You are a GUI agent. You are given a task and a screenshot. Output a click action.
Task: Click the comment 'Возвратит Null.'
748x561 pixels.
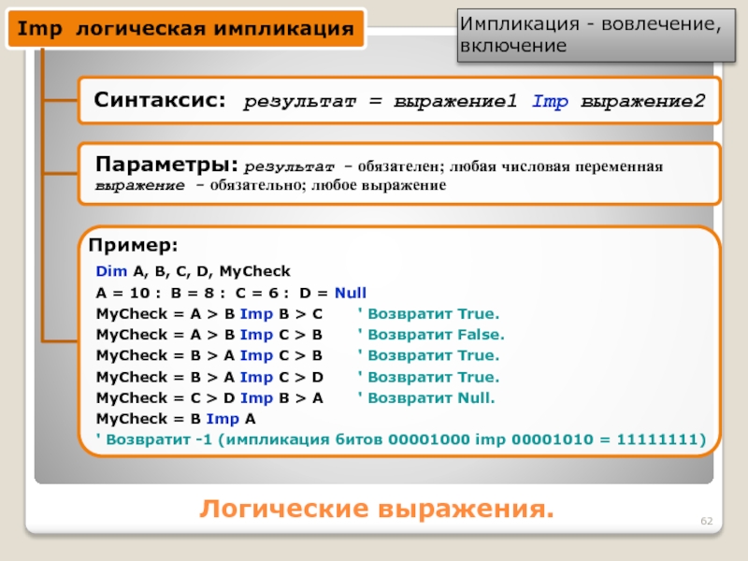tap(430, 397)
